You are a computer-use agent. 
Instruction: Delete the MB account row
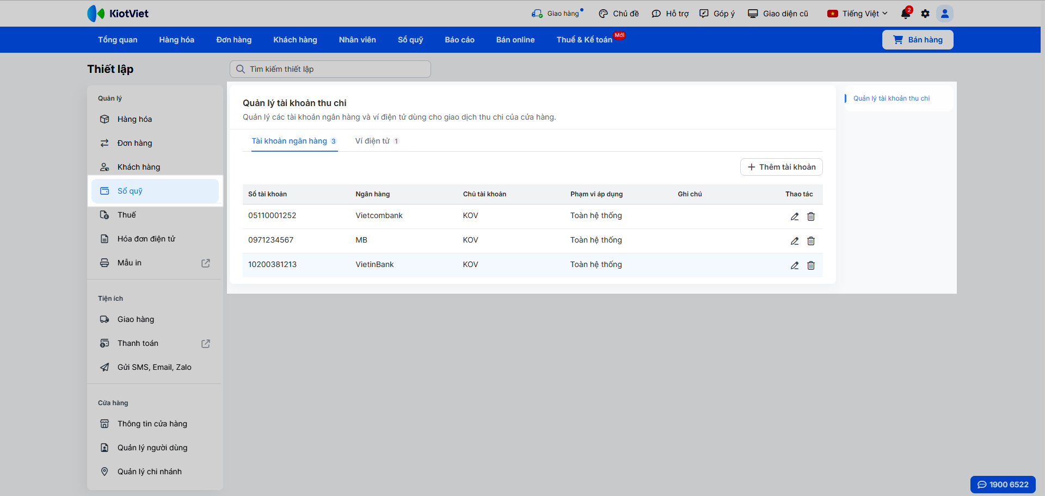[811, 241]
